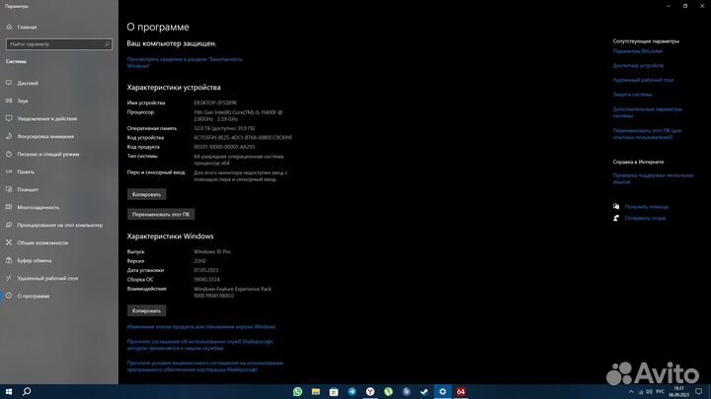Open Yandex Browser from the taskbar

pos(370,392)
